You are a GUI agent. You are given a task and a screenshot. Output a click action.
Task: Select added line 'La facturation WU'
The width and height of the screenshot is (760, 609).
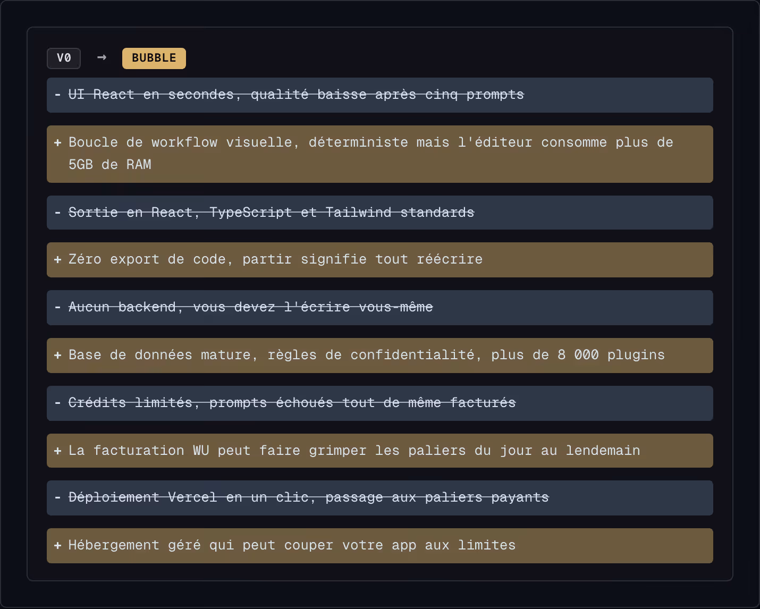380,451
